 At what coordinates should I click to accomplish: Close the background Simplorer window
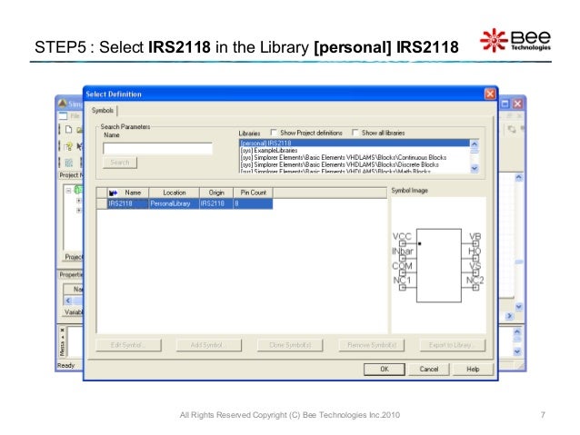[517, 104]
